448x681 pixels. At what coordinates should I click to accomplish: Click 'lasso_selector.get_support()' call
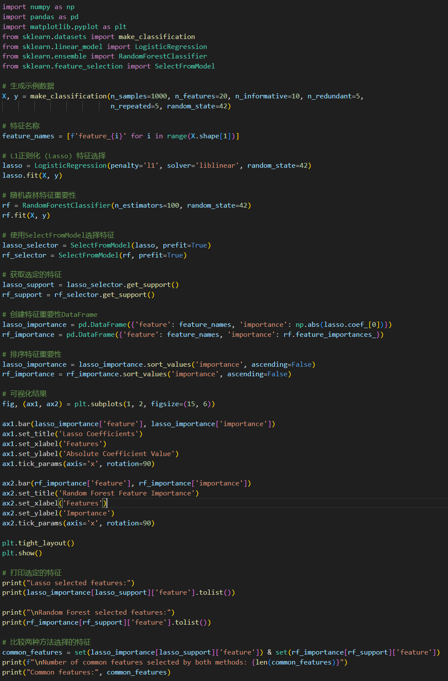(x=123, y=285)
